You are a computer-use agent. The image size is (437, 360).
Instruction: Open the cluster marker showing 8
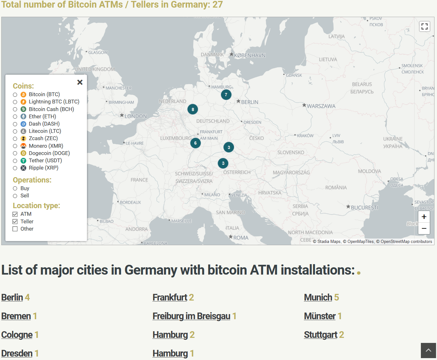click(193, 109)
